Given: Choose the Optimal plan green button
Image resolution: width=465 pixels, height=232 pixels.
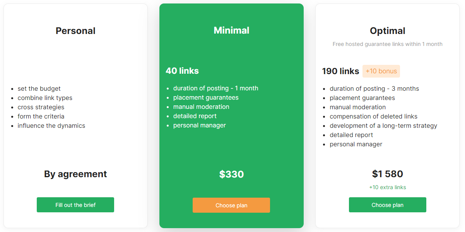Looking at the screenshot, I should pos(388,205).
